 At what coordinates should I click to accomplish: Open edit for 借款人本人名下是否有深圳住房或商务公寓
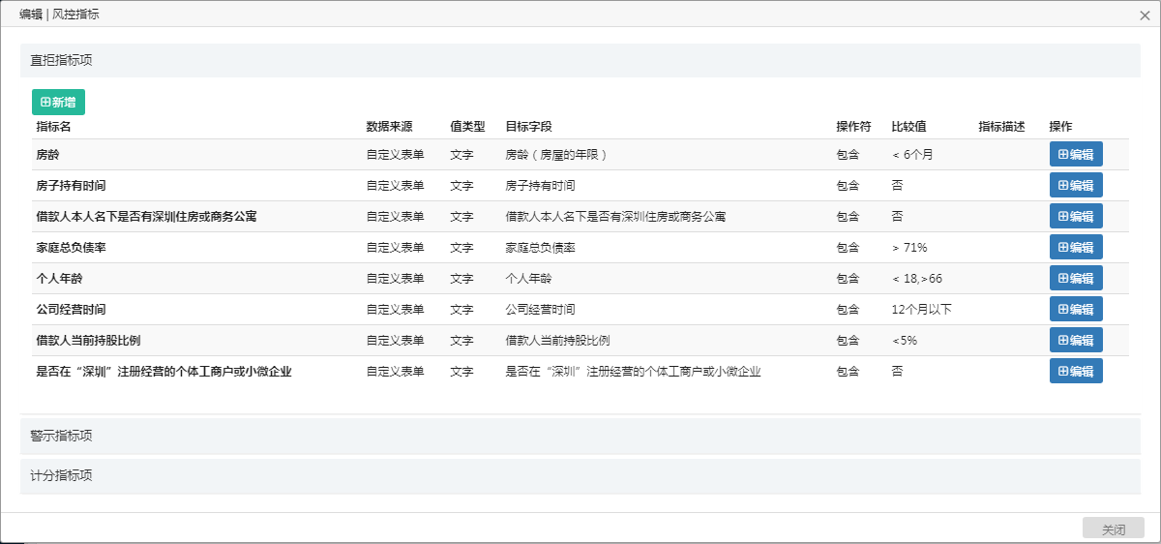pyautogui.click(x=1076, y=217)
